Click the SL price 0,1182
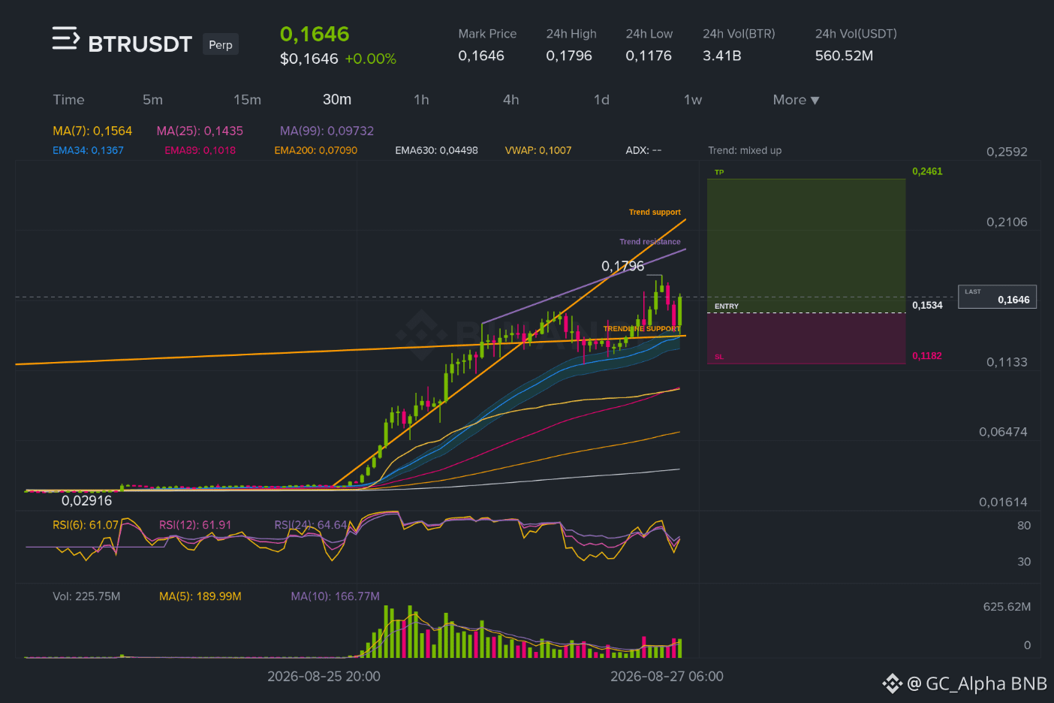Viewport: 1054px width, 703px height. (x=927, y=356)
